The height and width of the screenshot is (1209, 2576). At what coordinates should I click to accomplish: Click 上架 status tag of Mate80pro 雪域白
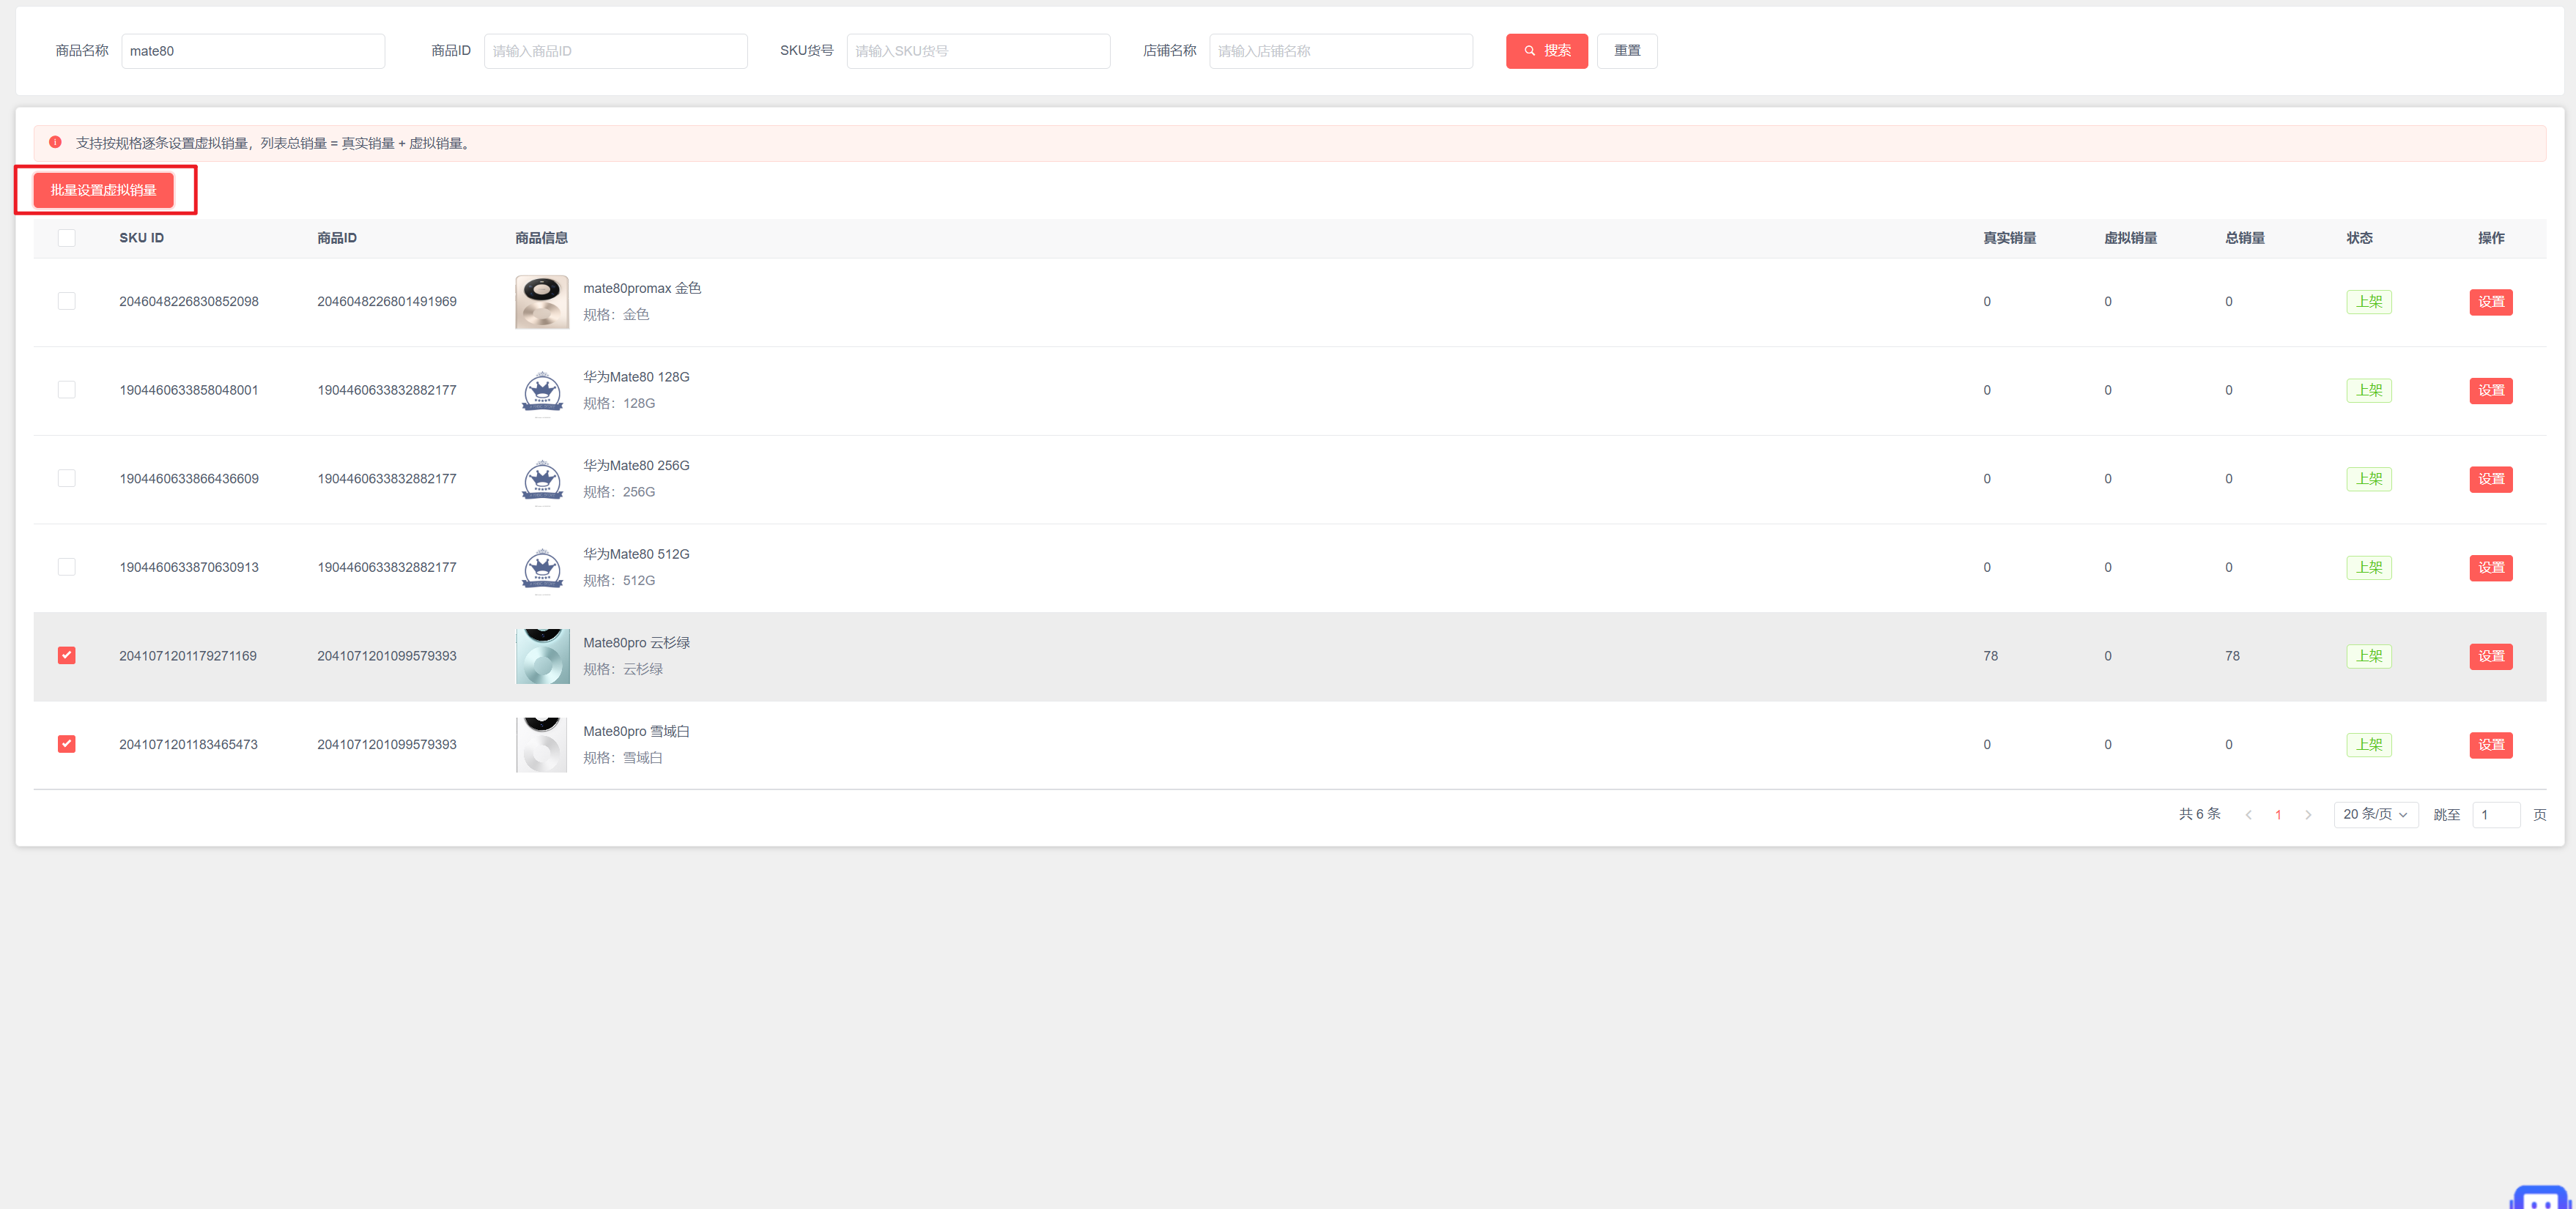click(x=2369, y=745)
